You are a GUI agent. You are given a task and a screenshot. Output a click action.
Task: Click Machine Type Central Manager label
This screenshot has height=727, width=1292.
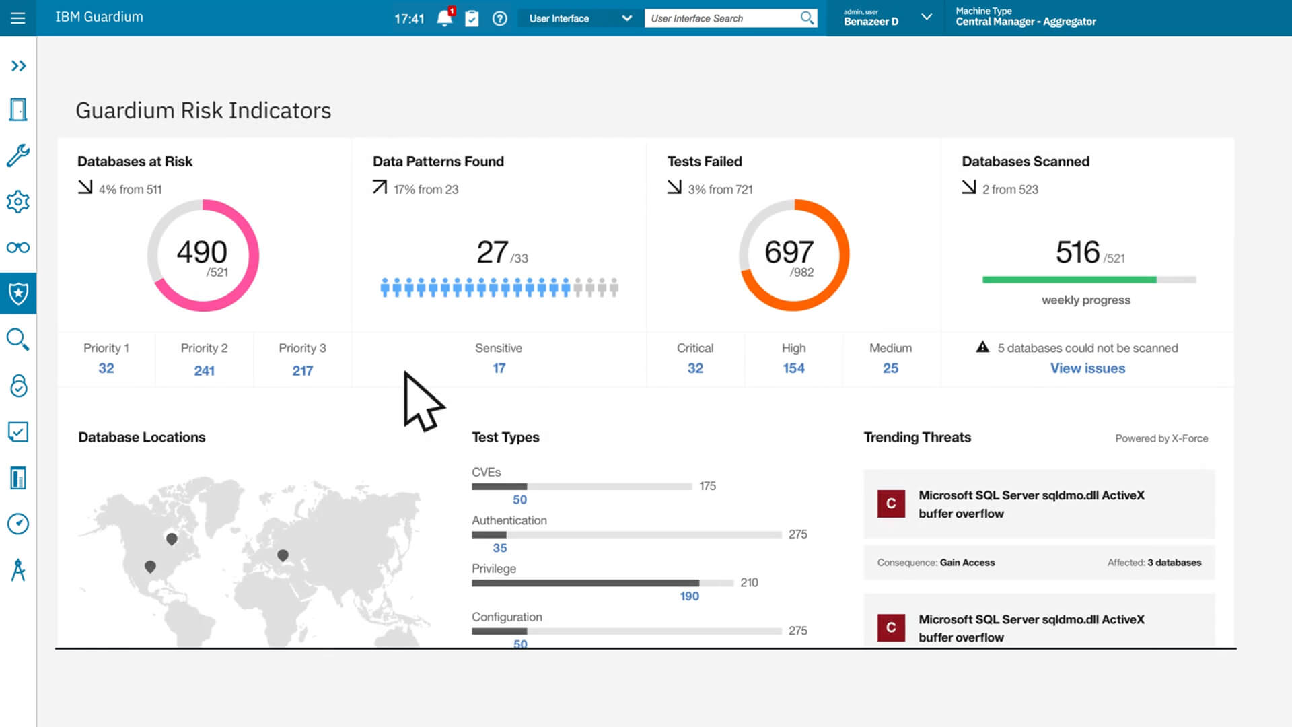coord(1026,17)
